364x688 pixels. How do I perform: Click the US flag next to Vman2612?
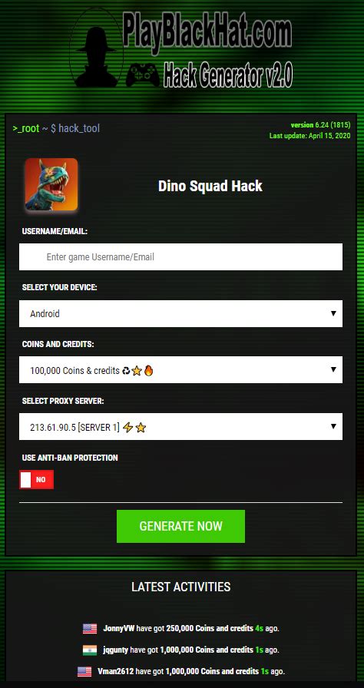tap(84, 671)
